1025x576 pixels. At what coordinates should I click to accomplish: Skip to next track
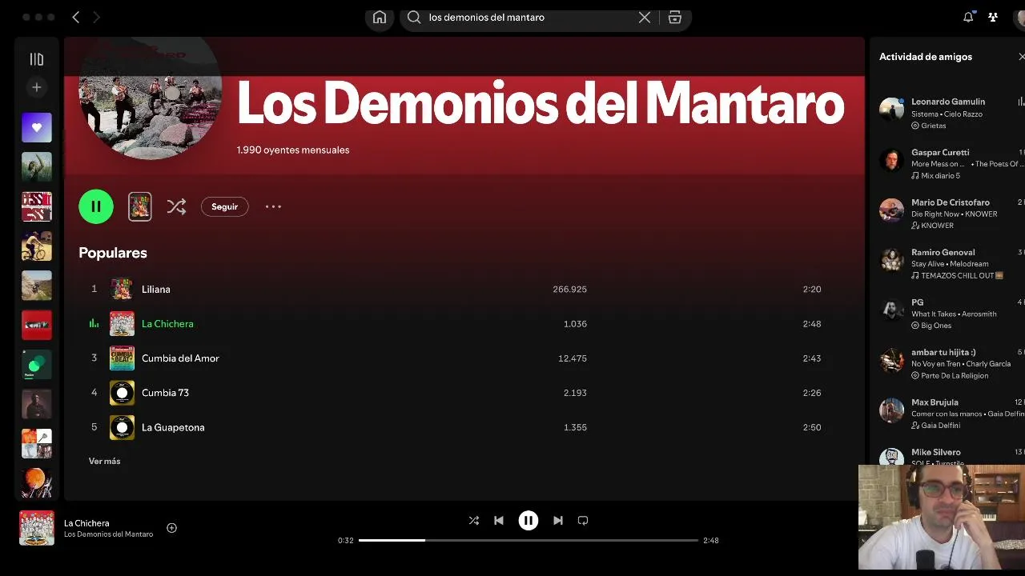[x=558, y=520]
